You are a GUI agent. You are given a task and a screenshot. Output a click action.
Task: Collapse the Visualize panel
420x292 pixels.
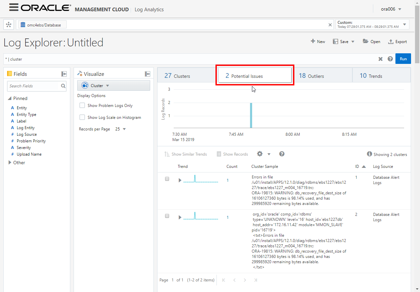click(148, 74)
